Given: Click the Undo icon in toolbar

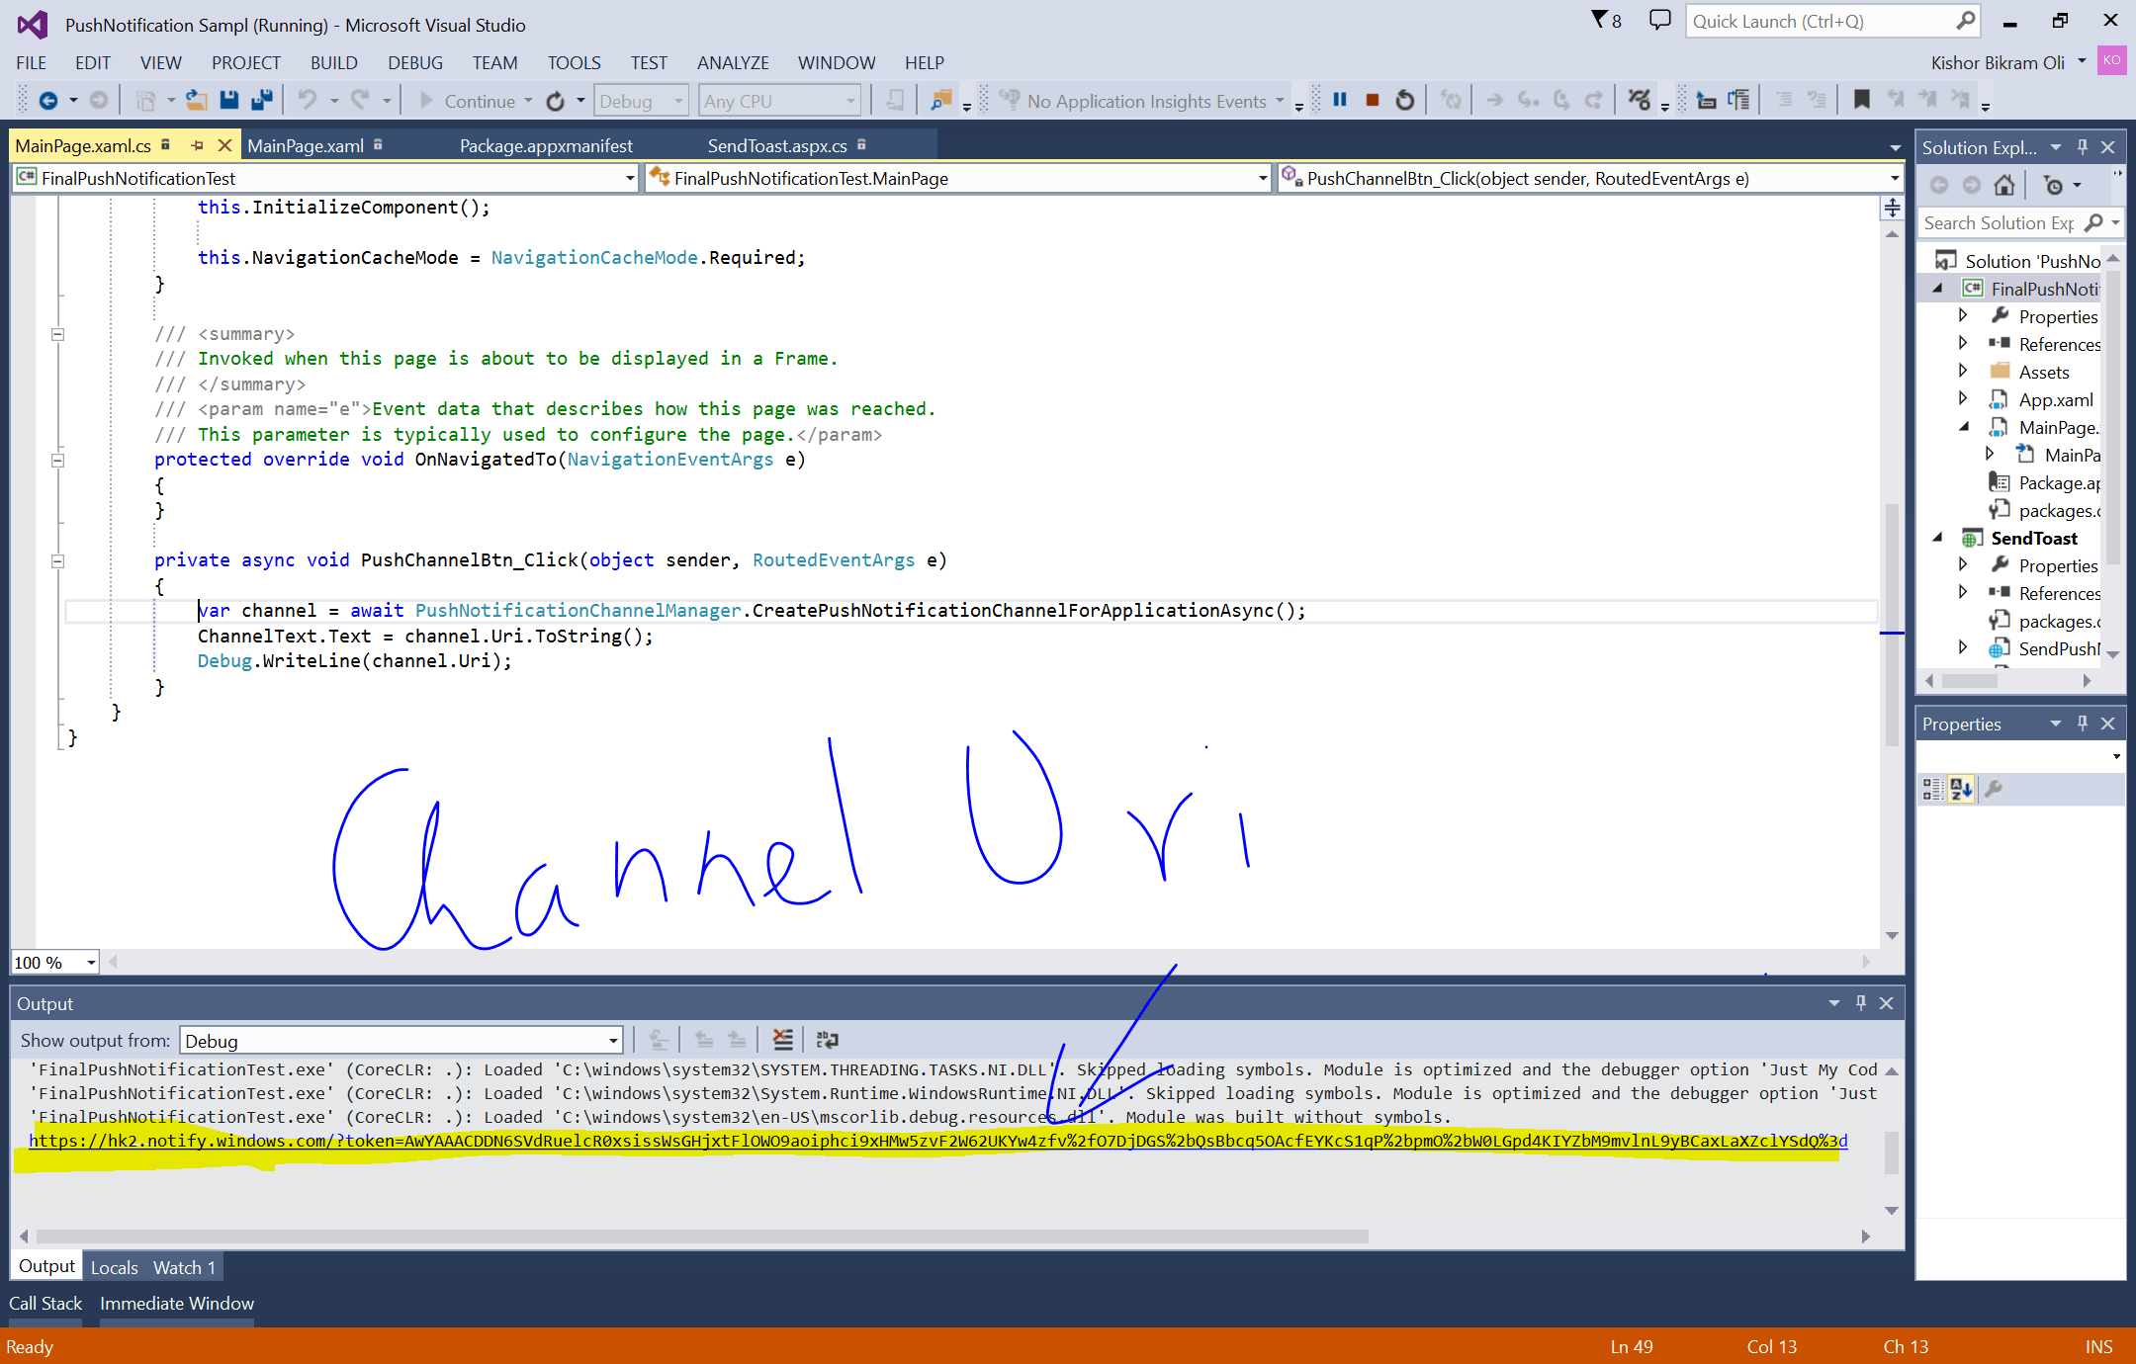Looking at the screenshot, I should (308, 100).
